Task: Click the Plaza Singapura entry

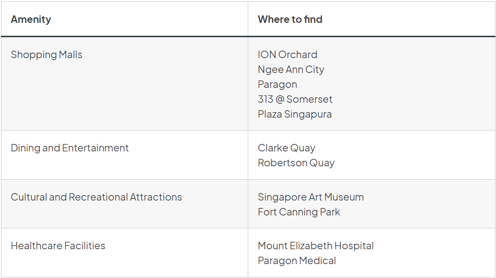Action: tap(295, 114)
